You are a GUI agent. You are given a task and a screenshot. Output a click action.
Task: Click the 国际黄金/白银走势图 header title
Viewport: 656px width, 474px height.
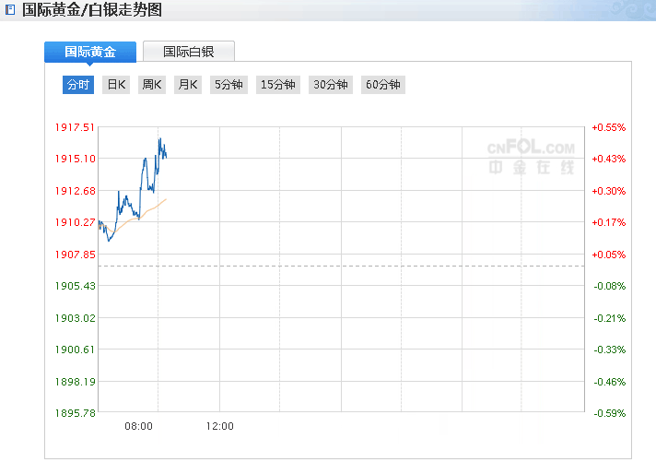91,10
